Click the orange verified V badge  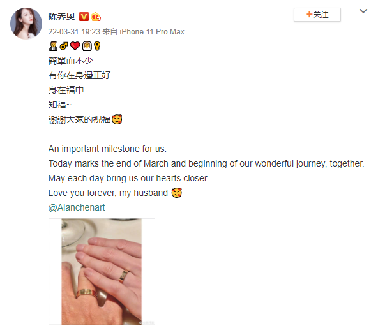[x=84, y=17]
